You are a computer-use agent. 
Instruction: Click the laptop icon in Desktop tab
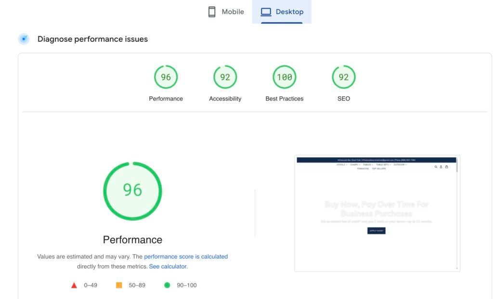266,12
